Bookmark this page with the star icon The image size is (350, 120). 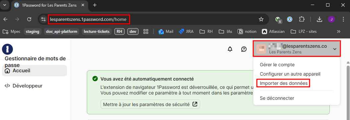(261, 20)
